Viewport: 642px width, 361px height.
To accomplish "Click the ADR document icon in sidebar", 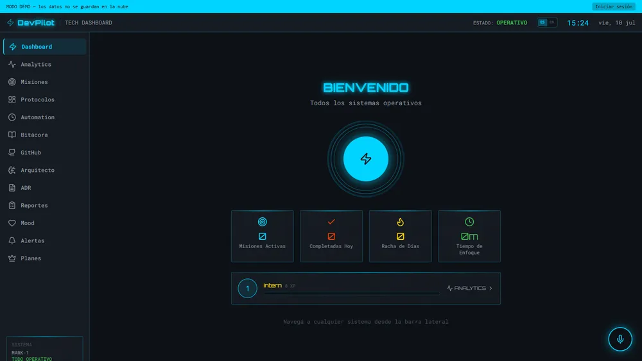I will click(12, 188).
